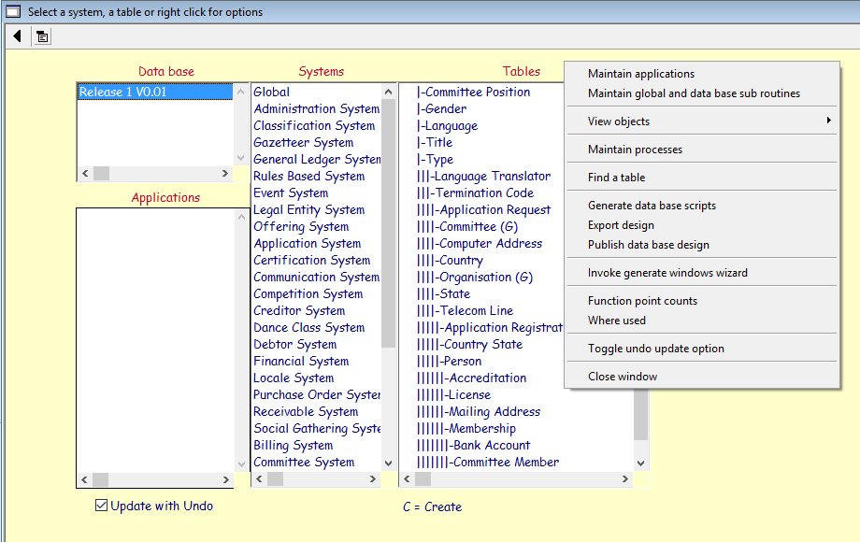The width and height of the screenshot is (860, 542).
Task: Select Generate data base scripts
Action: pos(652,206)
